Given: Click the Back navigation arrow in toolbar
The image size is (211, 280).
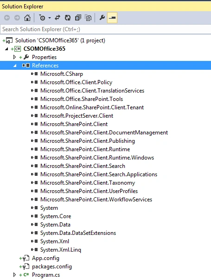Looking at the screenshot, I should 7,18.
